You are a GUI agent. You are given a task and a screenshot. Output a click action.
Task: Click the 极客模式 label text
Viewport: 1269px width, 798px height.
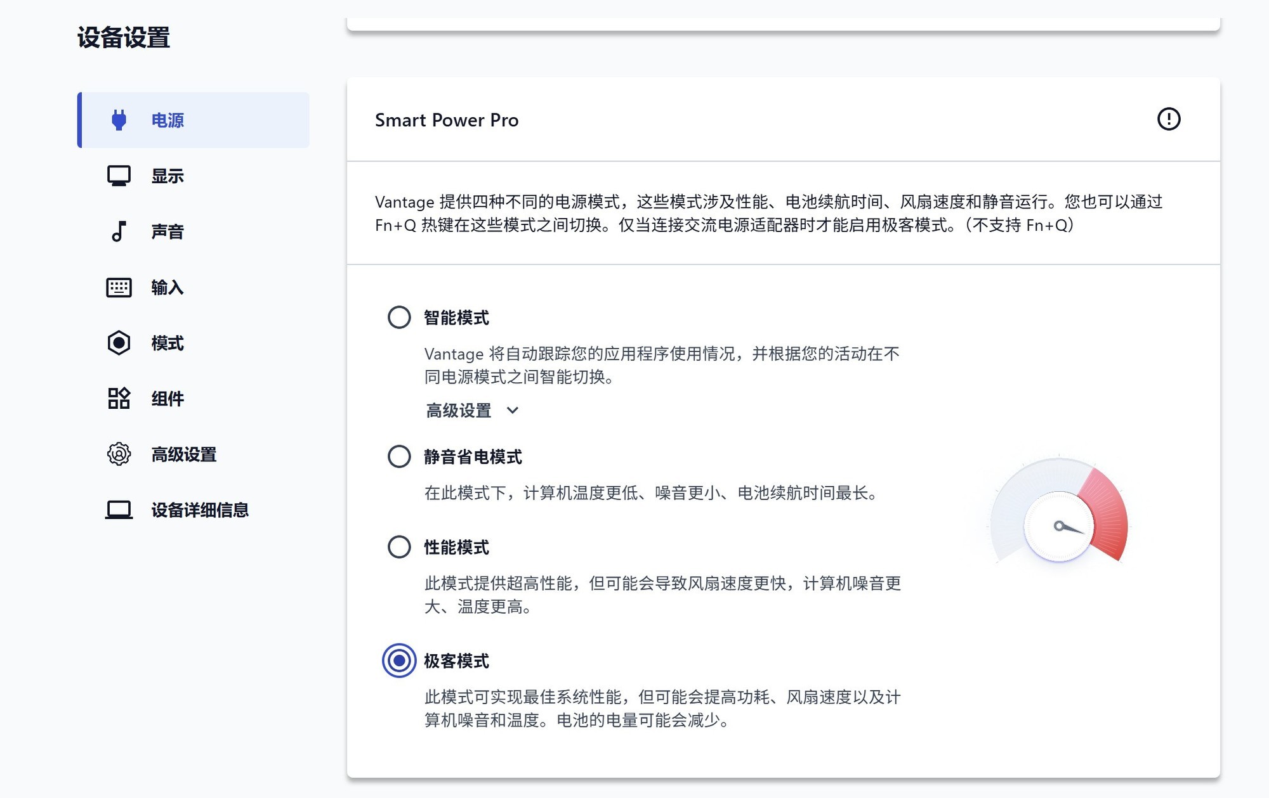click(x=456, y=661)
